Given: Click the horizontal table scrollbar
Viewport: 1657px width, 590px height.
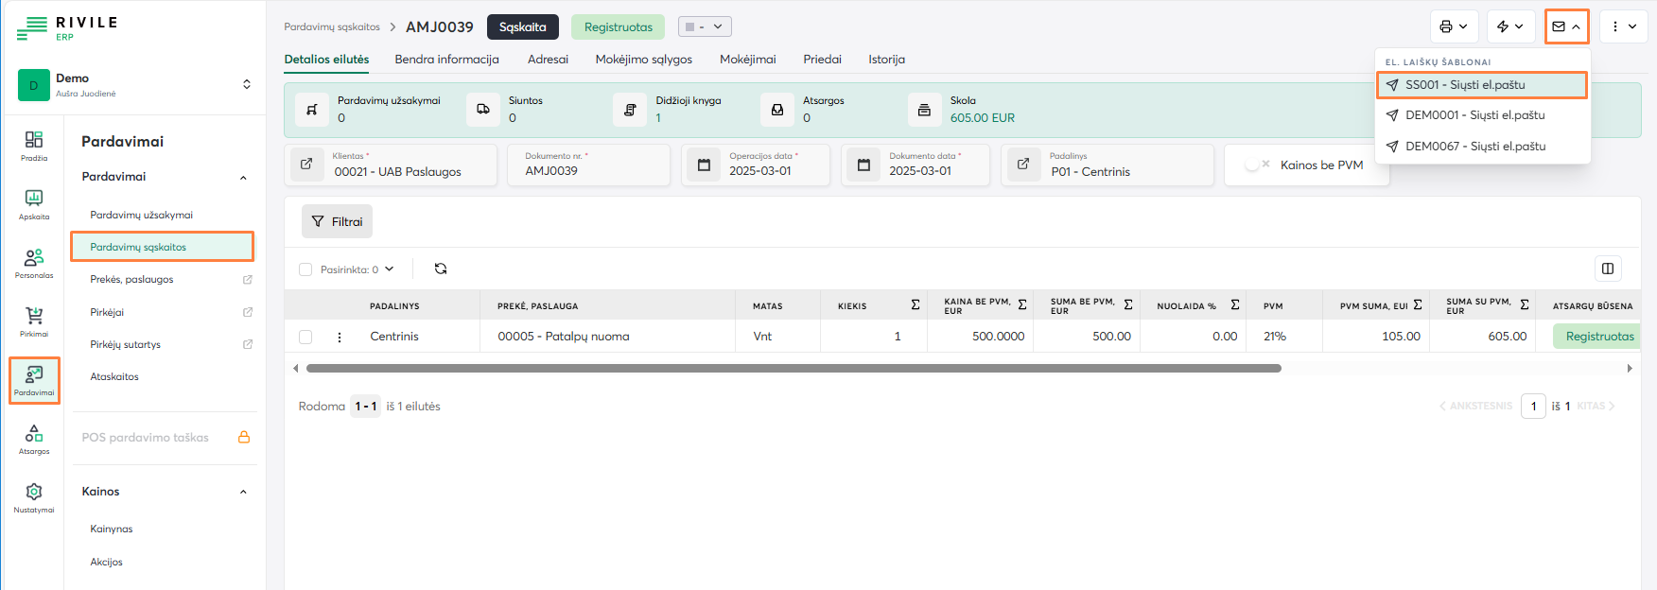Looking at the screenshot, I should pos(793,369).
